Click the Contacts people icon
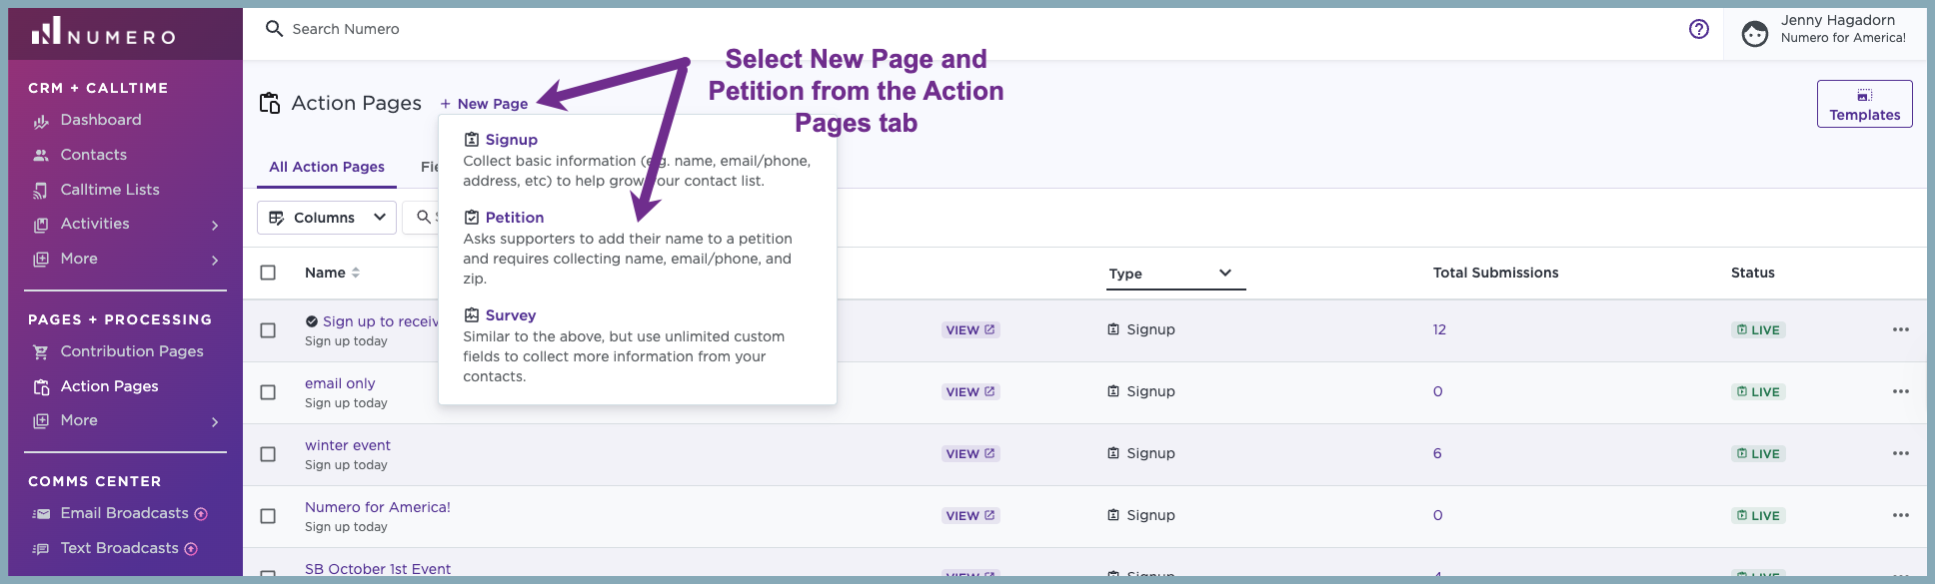The width and height of the screenshot is (1935, 584). pyautogui.click(x=41, y=156)
